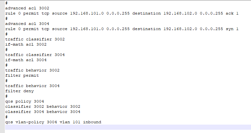This screenshot has height=133, width=251.
Task: Click the "traffic behavior 3004" line
Action: click(32, 86)
